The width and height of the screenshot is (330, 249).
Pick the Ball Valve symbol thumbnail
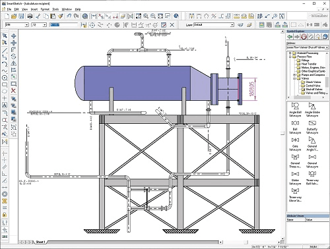[x=295, y=127]
